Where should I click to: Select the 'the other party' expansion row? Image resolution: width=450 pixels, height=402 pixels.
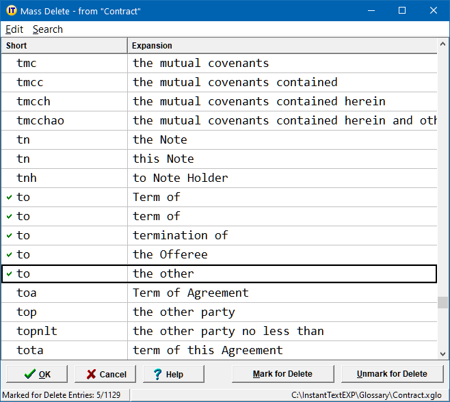(x=184, y=312)
